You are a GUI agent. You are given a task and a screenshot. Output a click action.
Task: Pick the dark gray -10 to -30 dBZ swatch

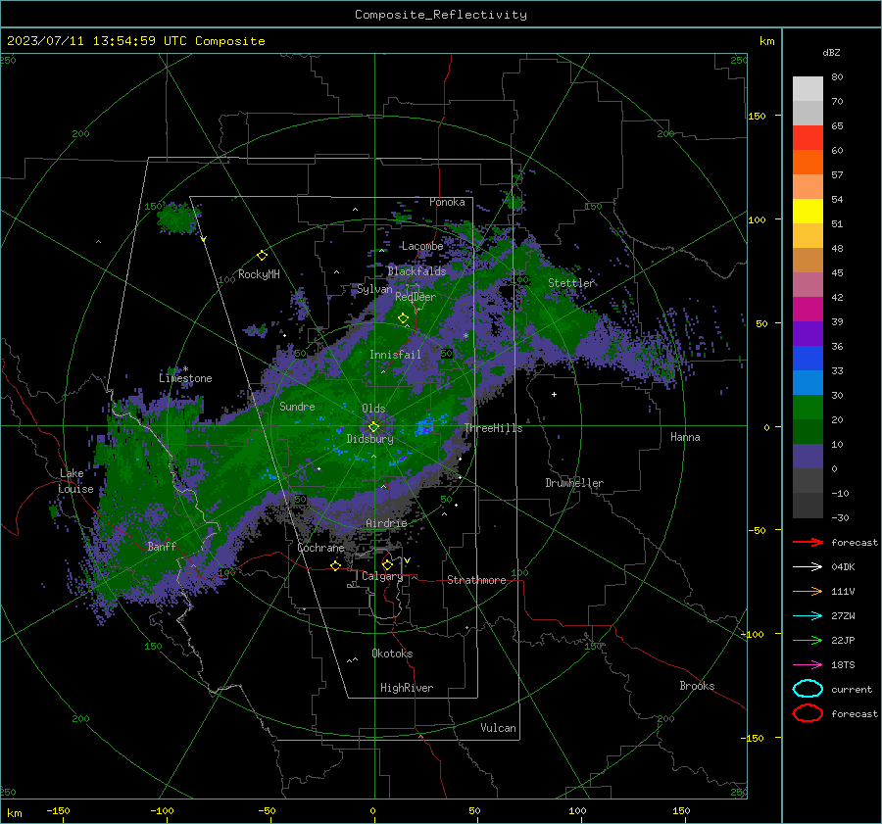[808, 506]
